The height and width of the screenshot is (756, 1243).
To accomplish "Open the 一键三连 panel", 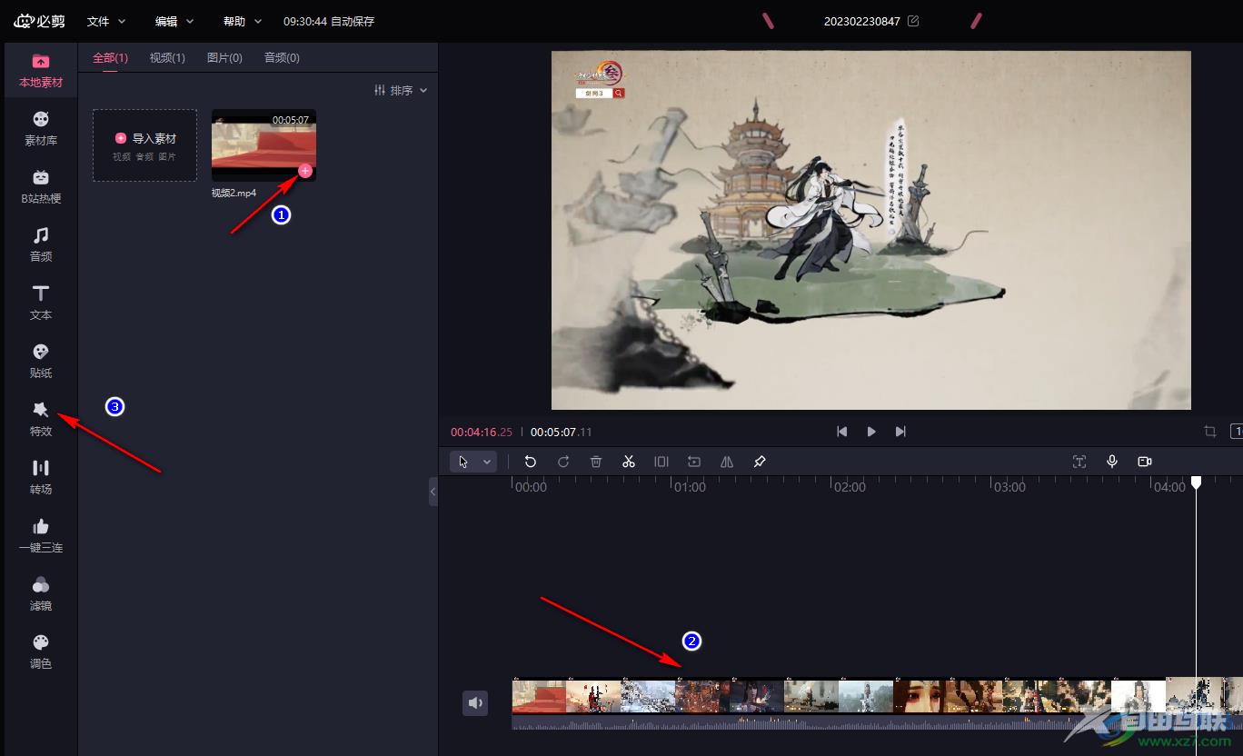I will click(41, 536).
